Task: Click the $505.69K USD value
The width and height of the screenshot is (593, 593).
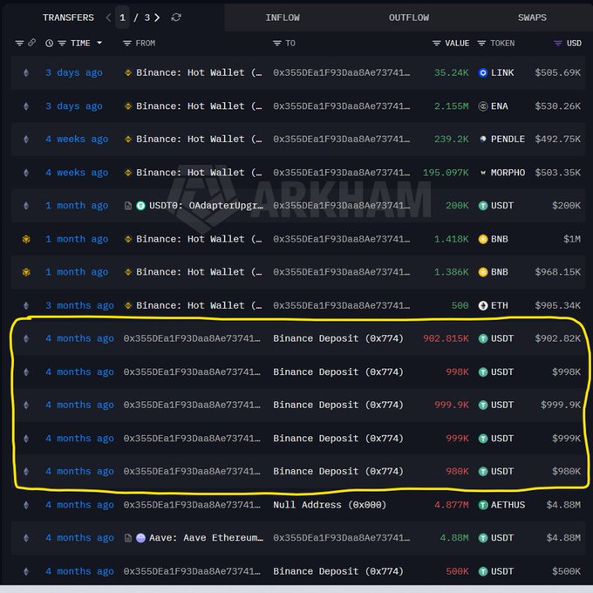Action: click(557, 72)
